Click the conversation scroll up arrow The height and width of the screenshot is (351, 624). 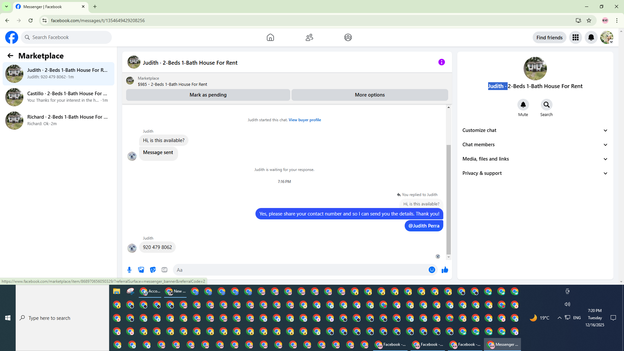[x=448, y=107]
